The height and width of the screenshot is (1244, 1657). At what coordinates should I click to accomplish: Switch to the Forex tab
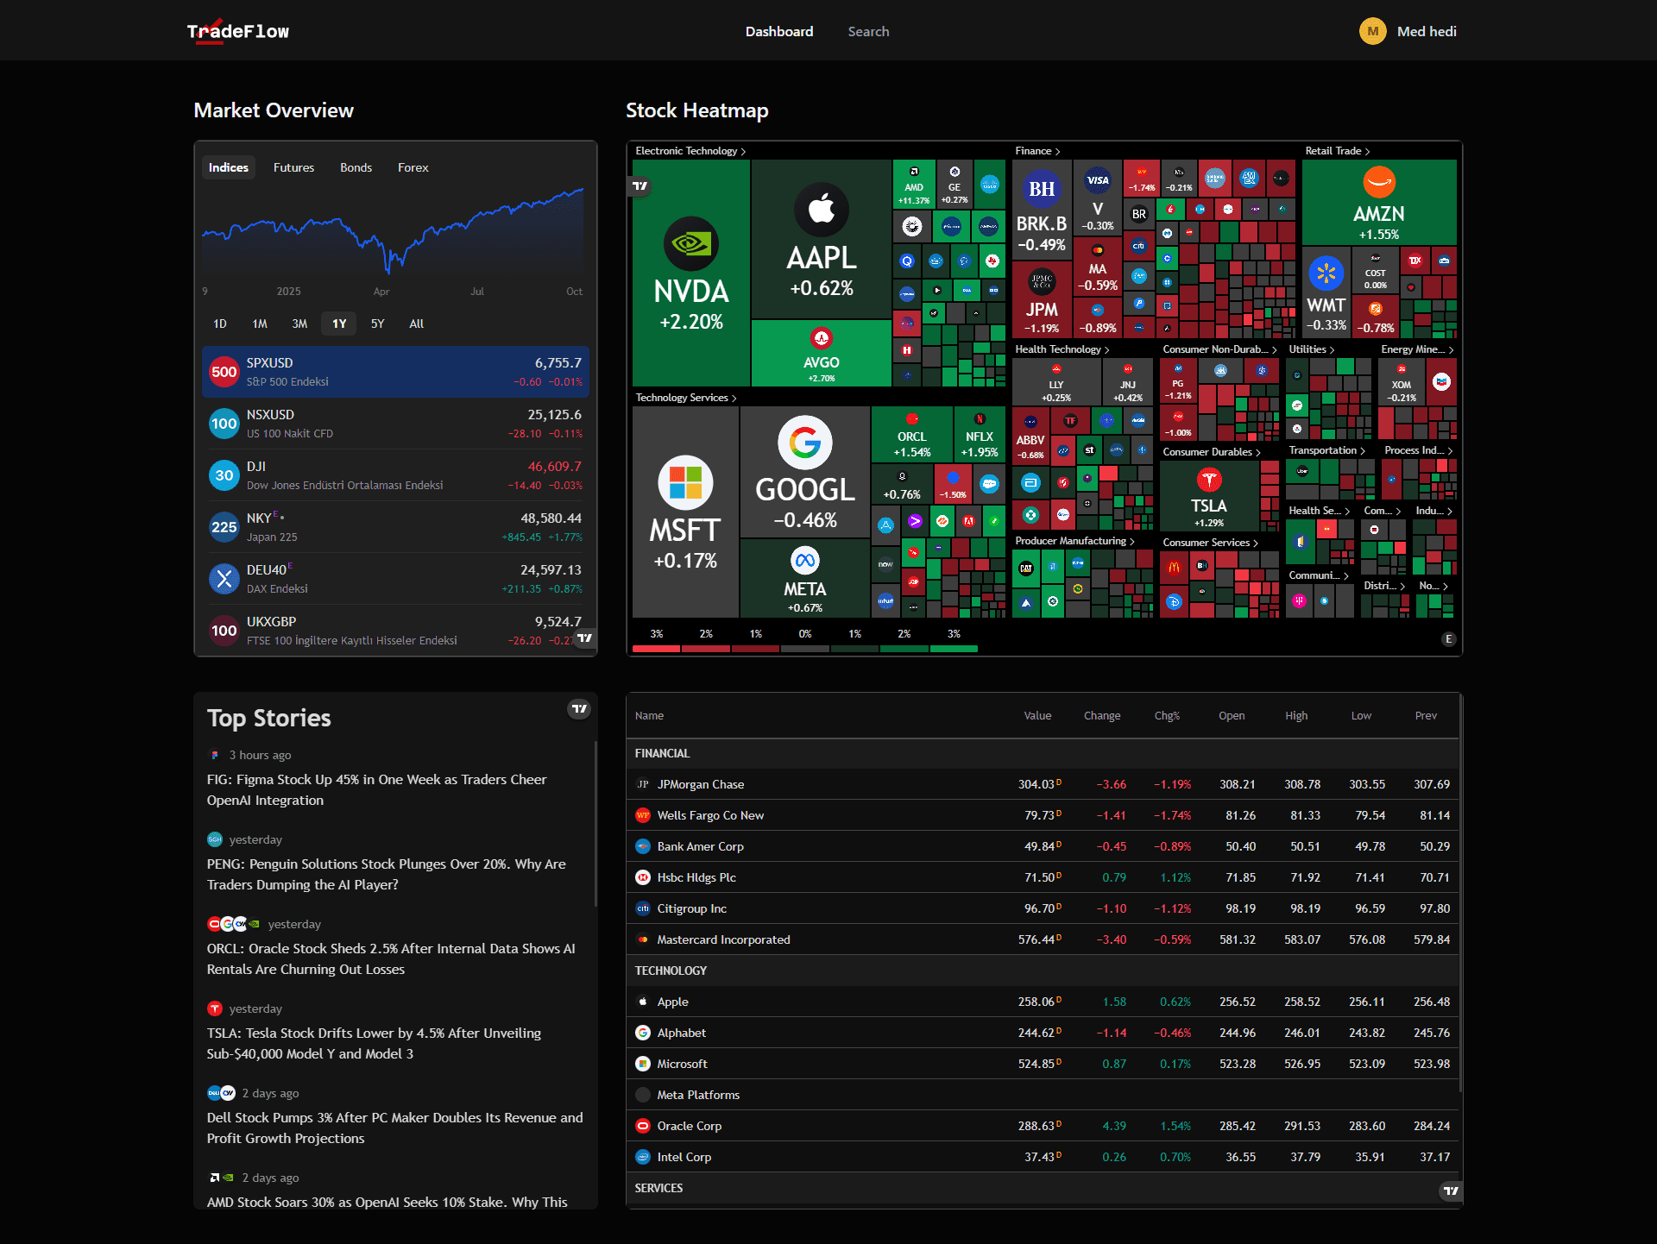pos(413,167)
